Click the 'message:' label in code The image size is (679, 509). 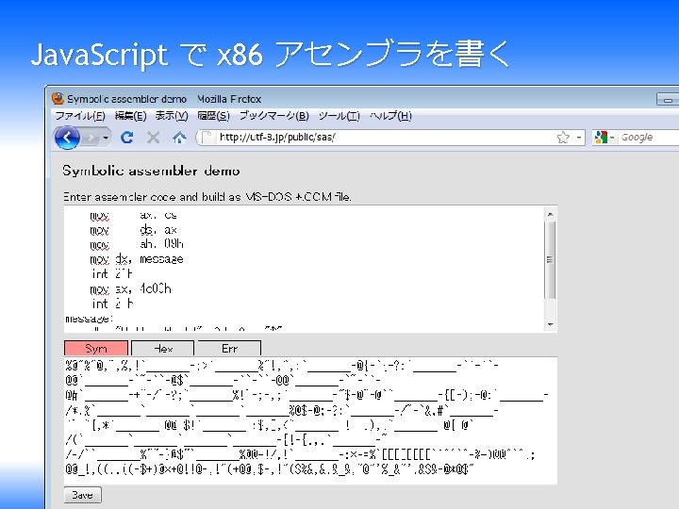89,319
